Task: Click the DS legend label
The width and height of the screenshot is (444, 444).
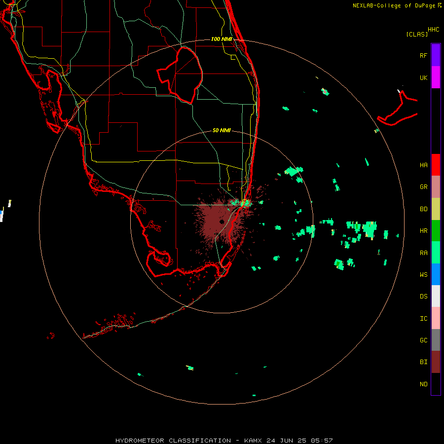Action: (424, 296)
